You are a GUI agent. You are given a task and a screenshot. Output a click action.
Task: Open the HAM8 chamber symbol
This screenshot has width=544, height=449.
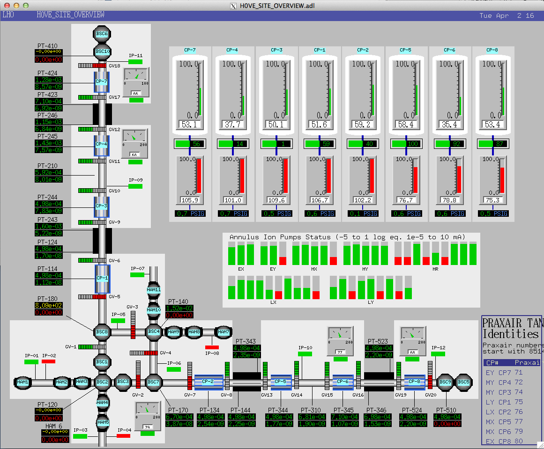click(194, 332)
